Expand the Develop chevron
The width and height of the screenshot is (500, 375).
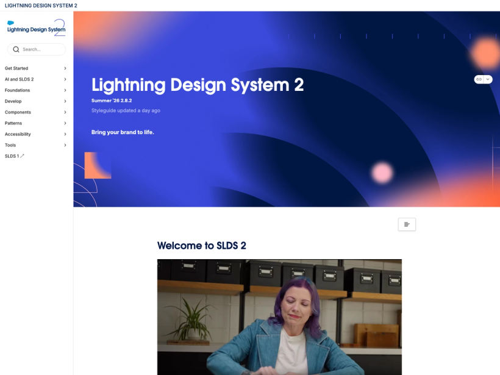(65, 101)
